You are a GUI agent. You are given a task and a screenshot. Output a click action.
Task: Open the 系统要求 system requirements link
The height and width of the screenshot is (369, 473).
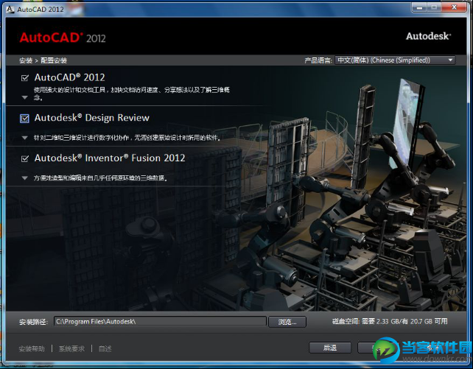[x=71, y=349]
